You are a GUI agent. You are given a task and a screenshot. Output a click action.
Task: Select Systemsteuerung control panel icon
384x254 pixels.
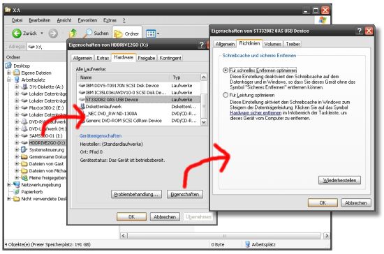click(24, 149)
